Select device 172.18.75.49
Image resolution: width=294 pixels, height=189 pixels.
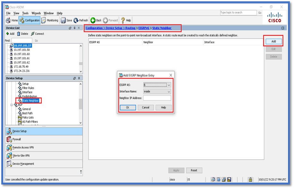click(x=21, y=67)
